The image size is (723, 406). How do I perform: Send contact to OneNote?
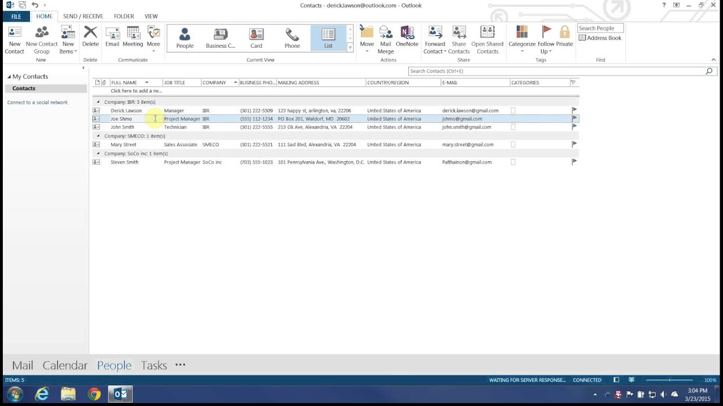[407, 37]
